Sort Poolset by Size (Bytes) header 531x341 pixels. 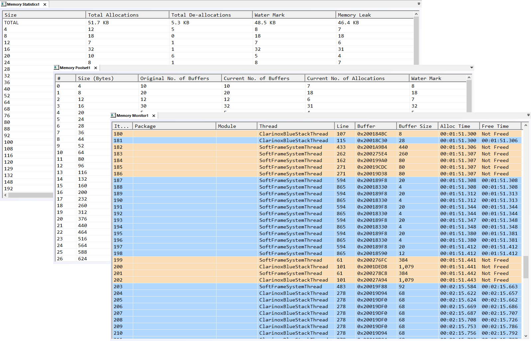point(107,78)
